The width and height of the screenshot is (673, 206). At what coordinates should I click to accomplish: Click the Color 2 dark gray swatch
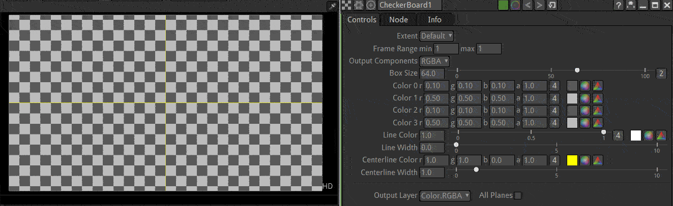click(572, 110)
